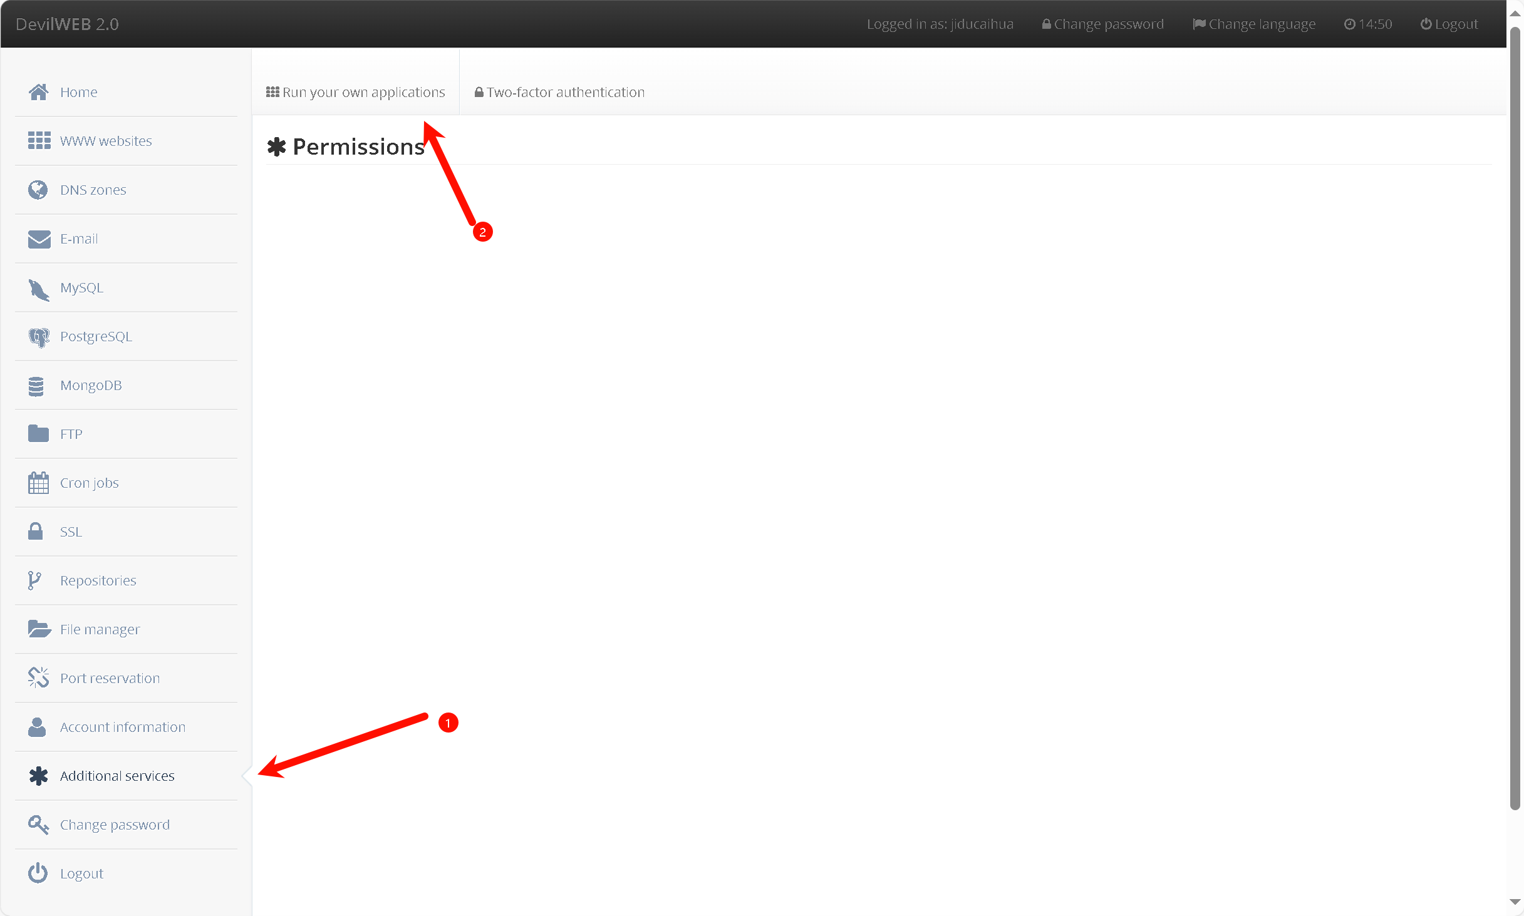Click the Account information user icon
This screenshot has width=1524, height=916.
tap(37, 727)
